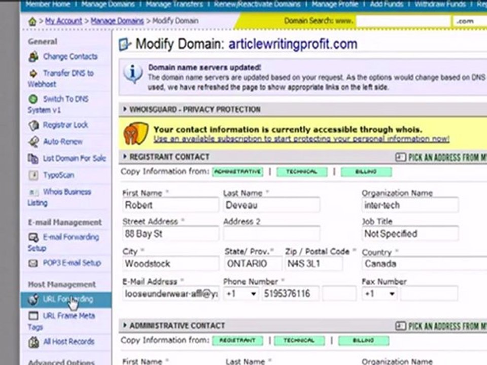Open phone number country code dropdown

[241, 294]
